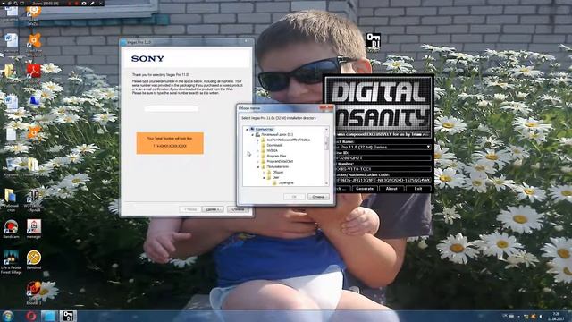
Task: Click the About button in Digital Insanity
Action: point(391,189)
